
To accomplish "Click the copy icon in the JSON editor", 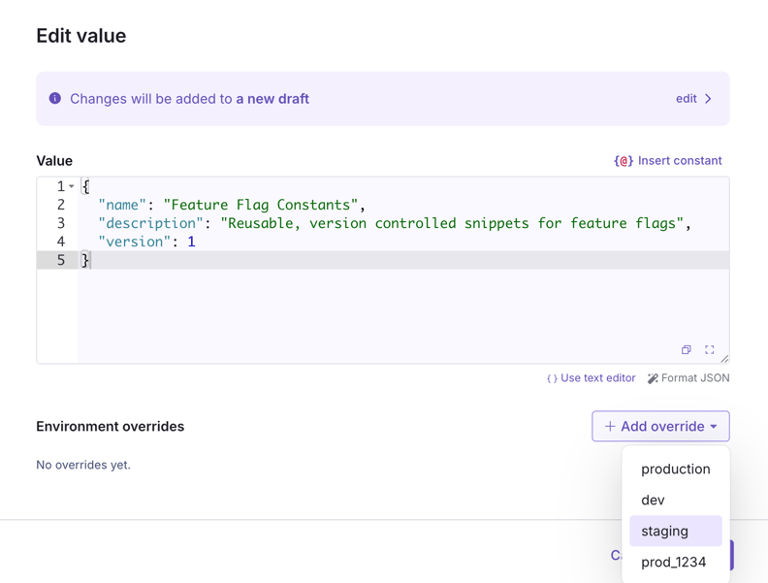I will click(687, 349).
